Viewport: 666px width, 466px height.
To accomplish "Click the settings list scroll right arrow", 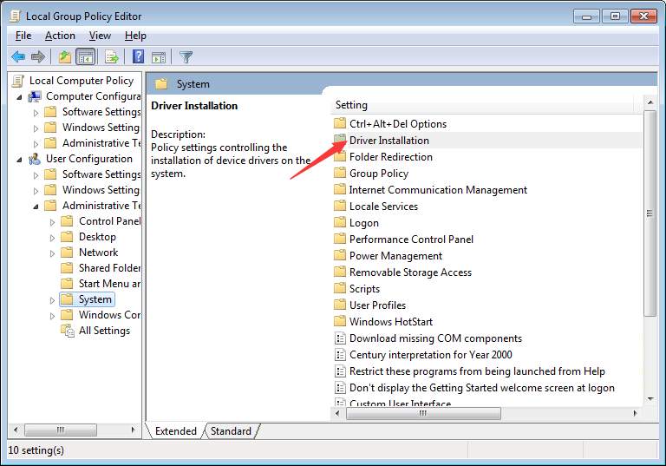I will (x=636, y=413).
